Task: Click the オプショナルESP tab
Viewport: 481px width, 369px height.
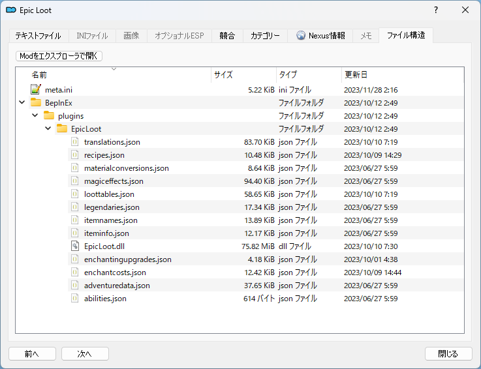Action: (179, 36)
